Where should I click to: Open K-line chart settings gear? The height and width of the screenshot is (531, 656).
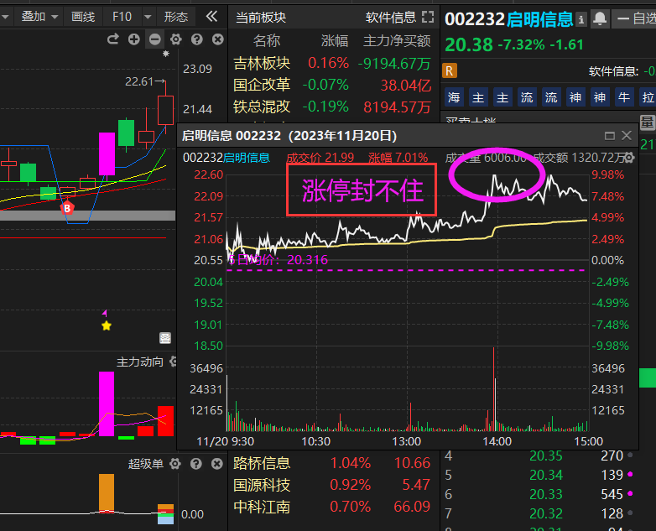click(175, 39)
